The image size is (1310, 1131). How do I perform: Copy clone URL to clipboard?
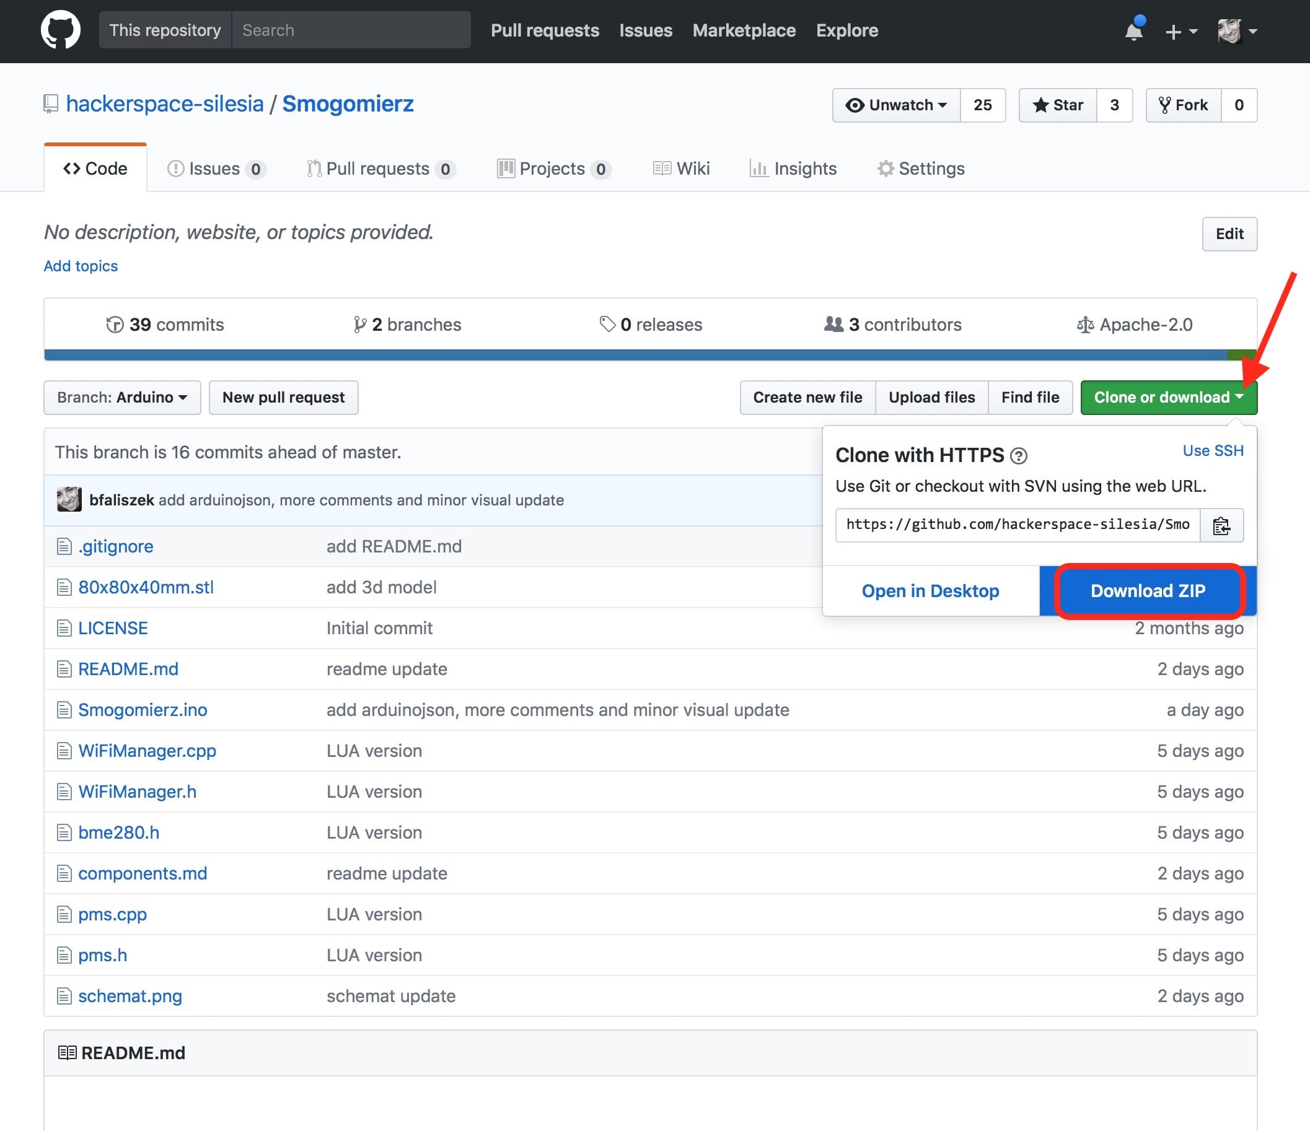pos(1221,525)
